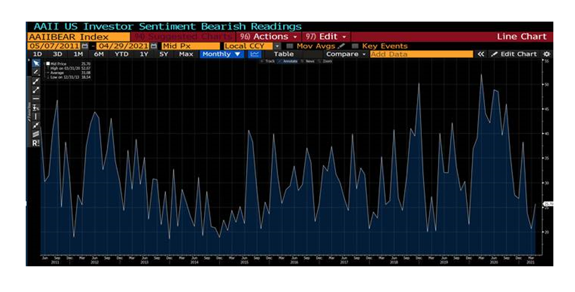
Task: Click the 2015 year label on axis
Action: click(x=245, y=262)
